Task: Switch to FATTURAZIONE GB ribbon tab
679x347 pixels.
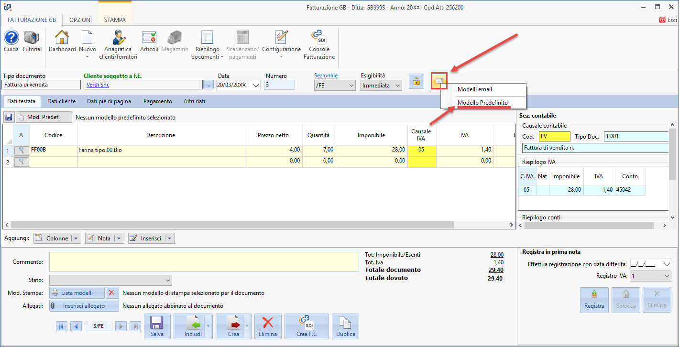Action: pyautogui.click(x=32, y=20)
